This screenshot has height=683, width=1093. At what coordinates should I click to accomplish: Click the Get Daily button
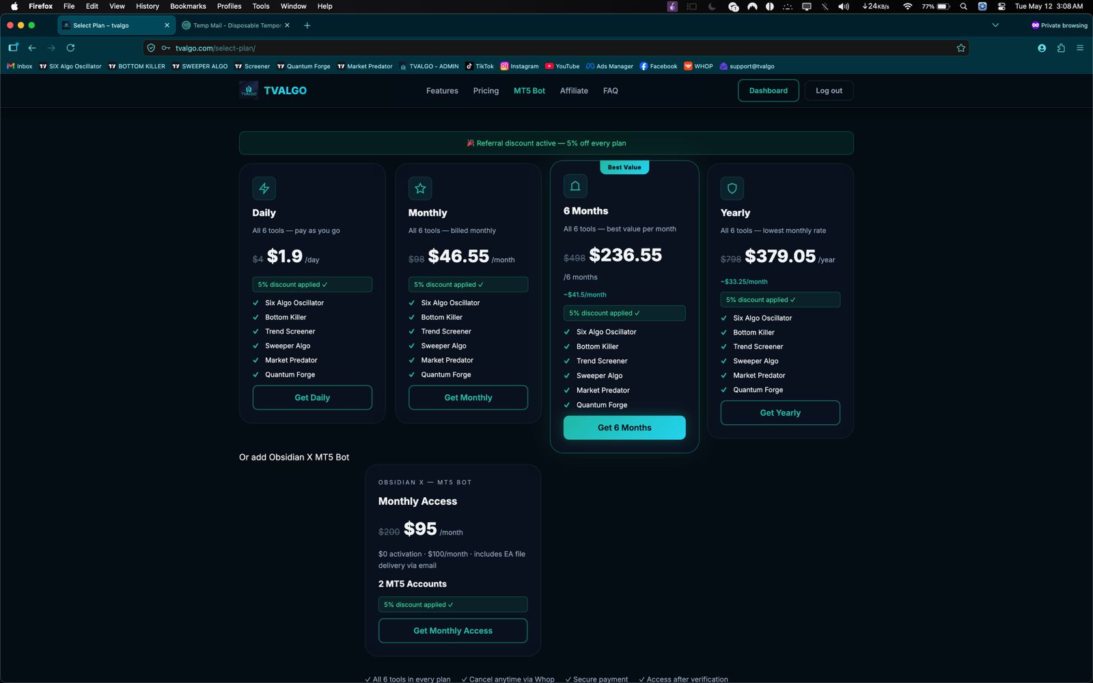[312, 398]
